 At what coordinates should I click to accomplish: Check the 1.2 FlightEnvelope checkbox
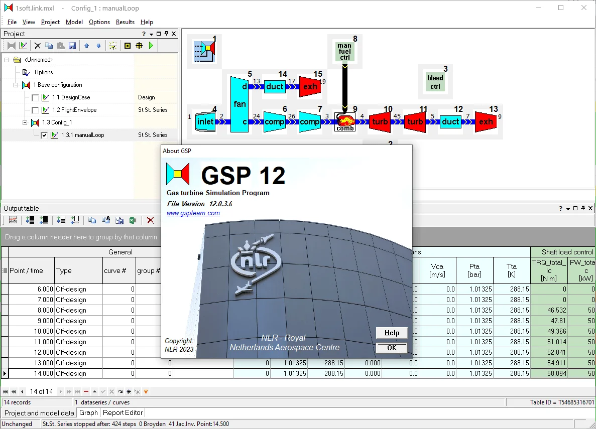35,110
